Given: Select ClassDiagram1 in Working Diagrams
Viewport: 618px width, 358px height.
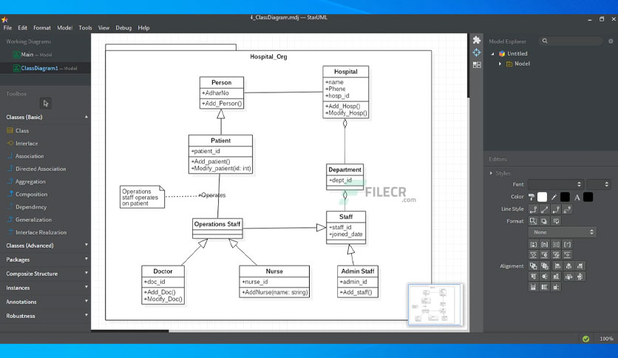Looking at the screenshot, I should (45, 68).
